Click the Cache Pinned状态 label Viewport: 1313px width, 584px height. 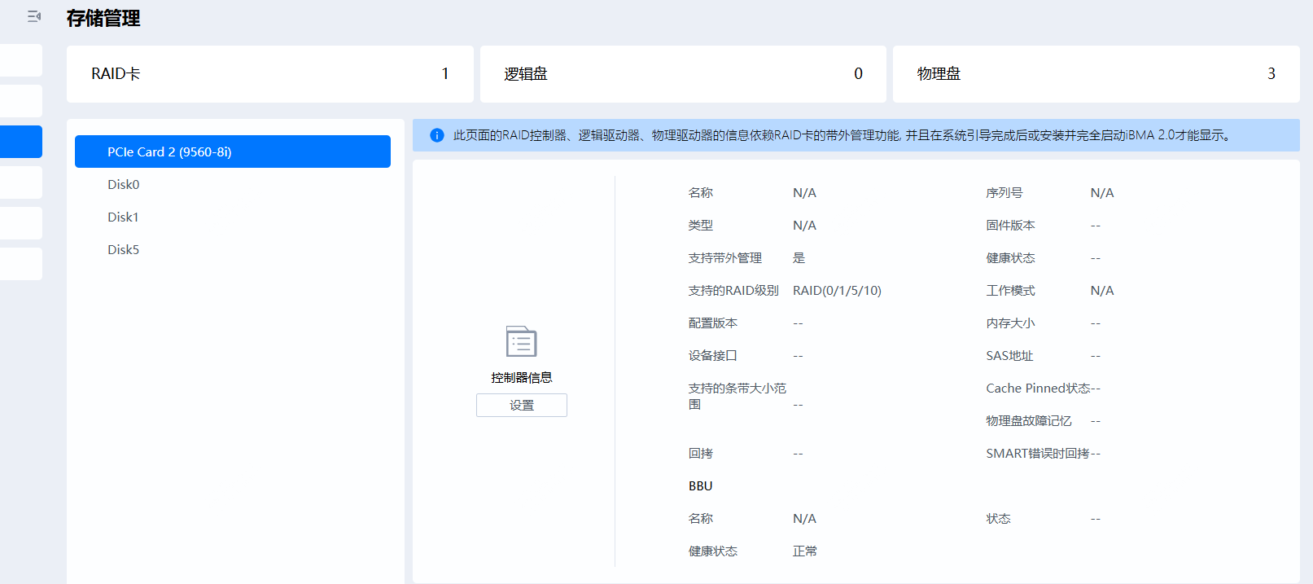[1037, 389]
